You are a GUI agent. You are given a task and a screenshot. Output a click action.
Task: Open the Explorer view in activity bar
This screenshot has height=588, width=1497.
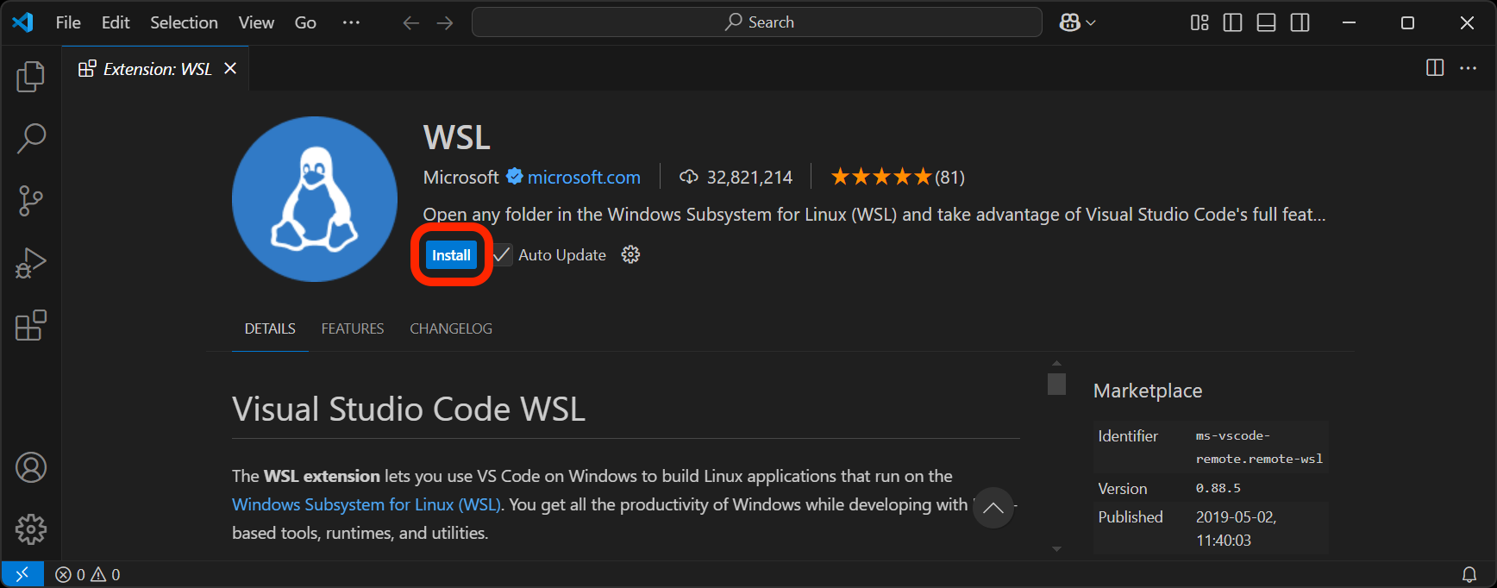point(31,77)
